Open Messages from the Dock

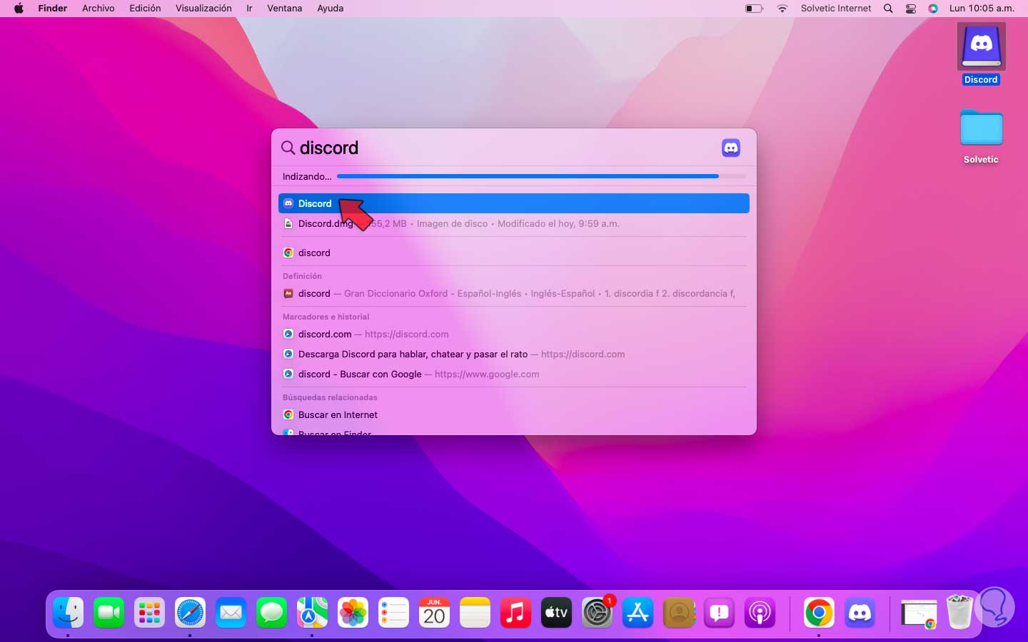pos(272,613)
